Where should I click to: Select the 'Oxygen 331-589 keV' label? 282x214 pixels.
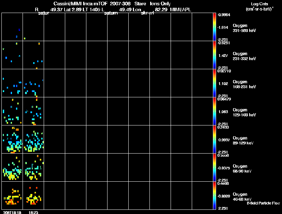pyautogui.click(x=244, y=28)
